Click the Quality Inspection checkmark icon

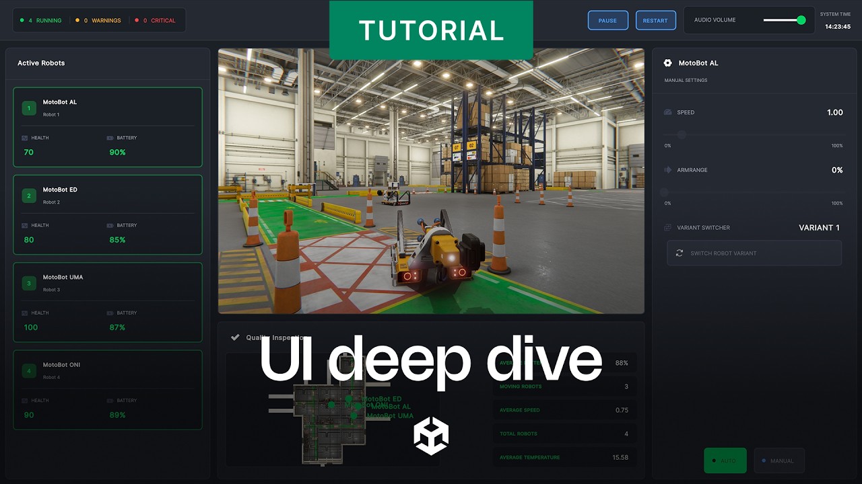pos(235,337)
